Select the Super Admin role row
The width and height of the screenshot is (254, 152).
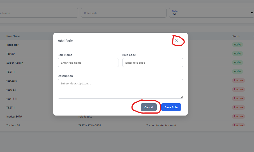[127, 63]
